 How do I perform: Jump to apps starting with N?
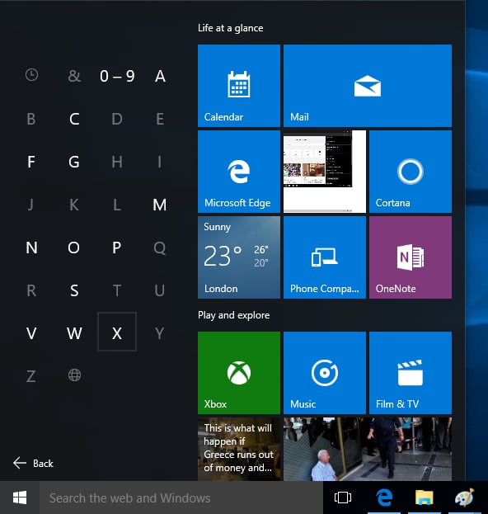(31, 248)
